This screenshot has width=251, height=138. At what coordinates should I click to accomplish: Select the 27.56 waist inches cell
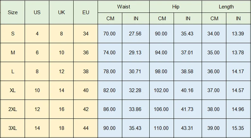pos(135,34)
